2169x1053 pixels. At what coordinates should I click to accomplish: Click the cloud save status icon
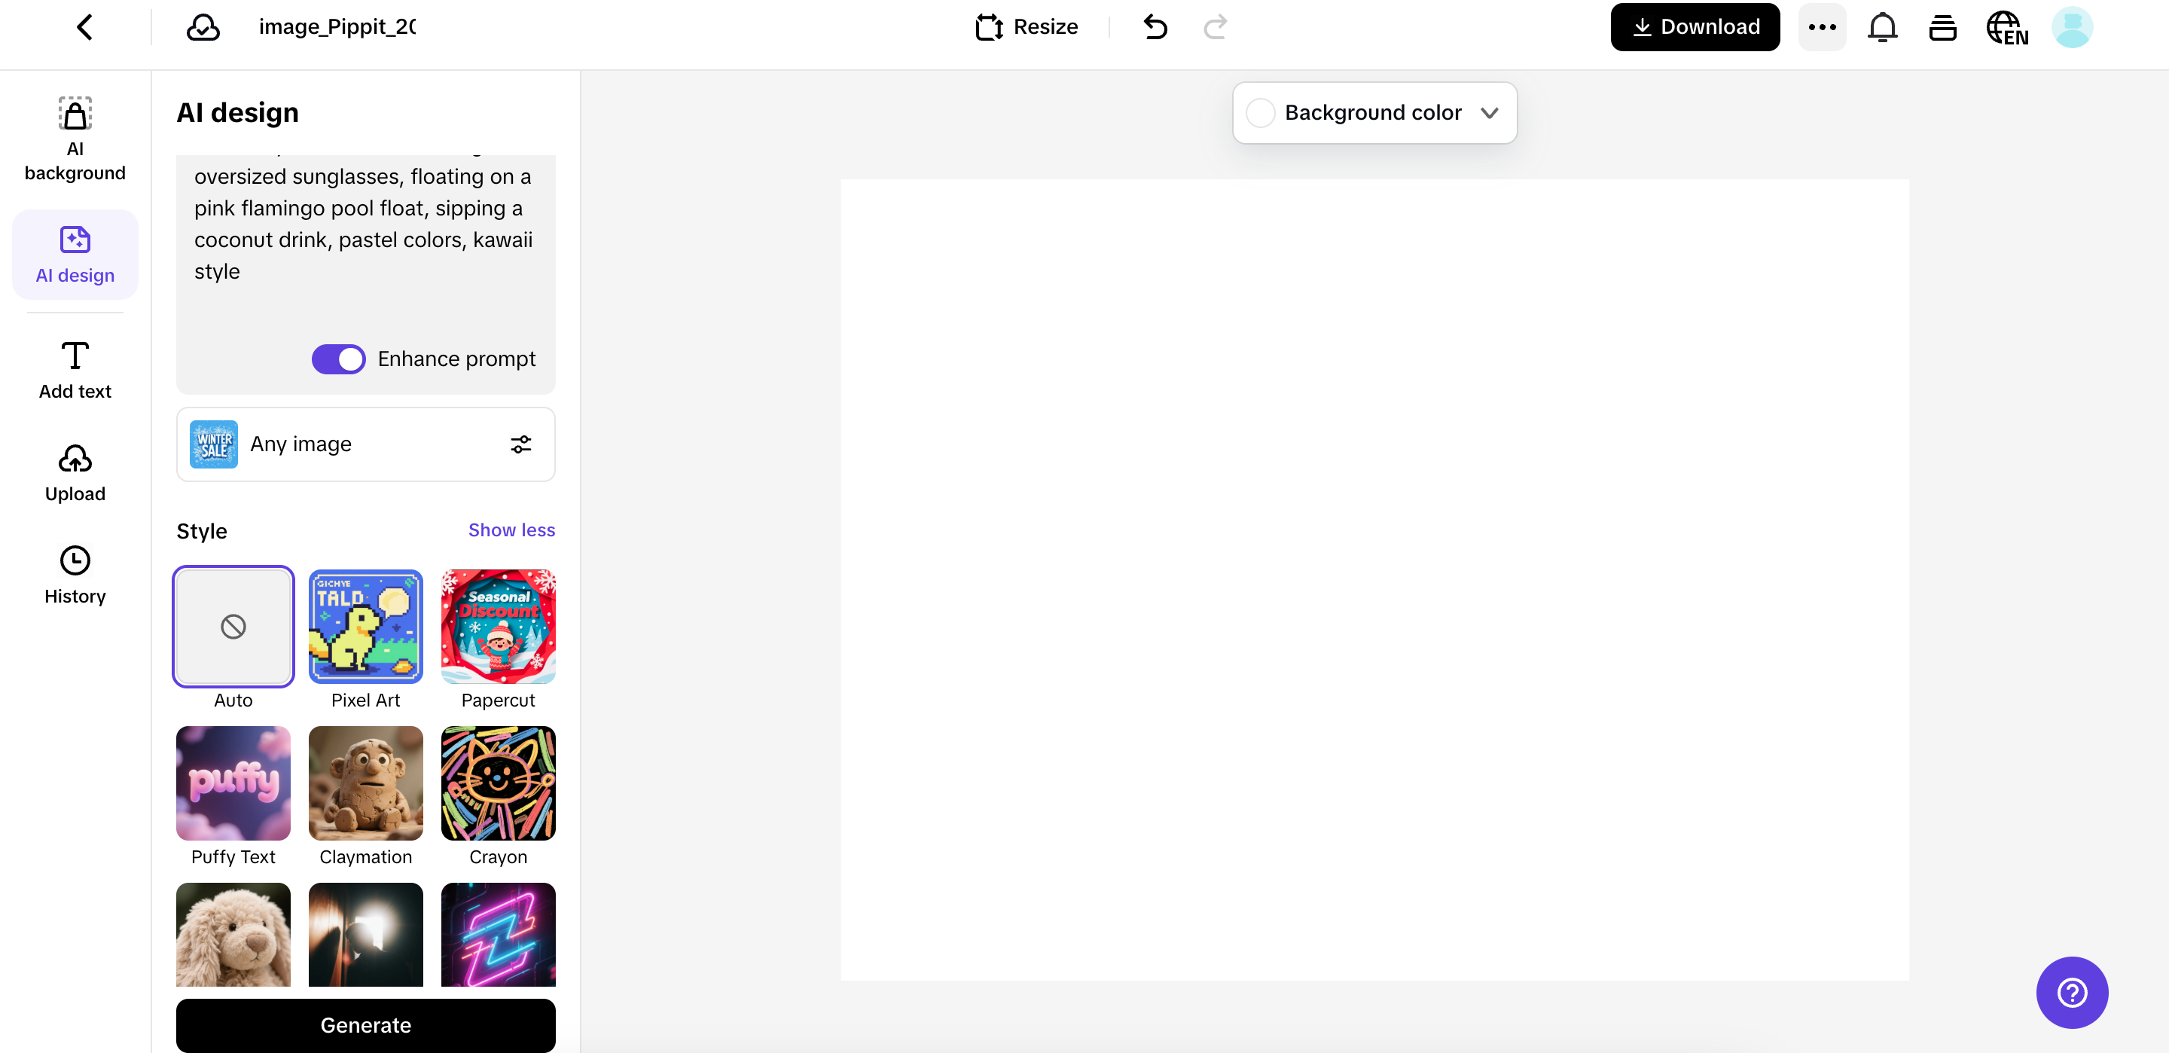tap(203, 27)
